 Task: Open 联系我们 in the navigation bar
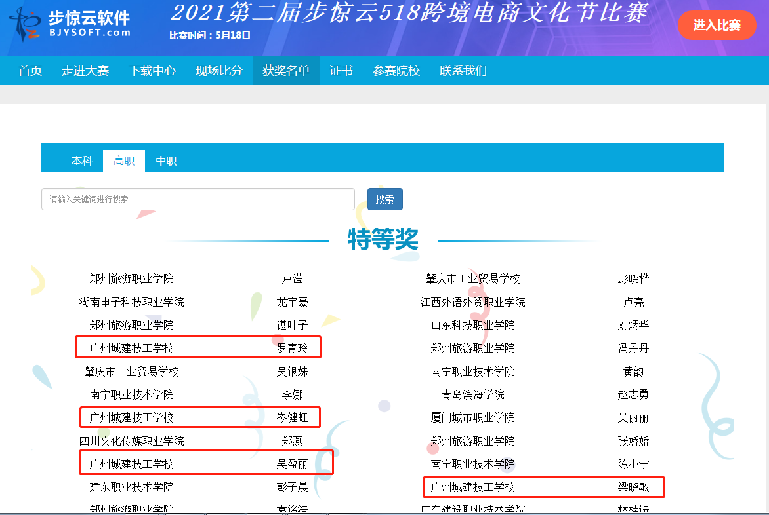point(463,71)
